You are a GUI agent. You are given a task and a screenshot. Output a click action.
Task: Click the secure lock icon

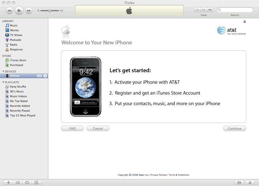point(244,21)
